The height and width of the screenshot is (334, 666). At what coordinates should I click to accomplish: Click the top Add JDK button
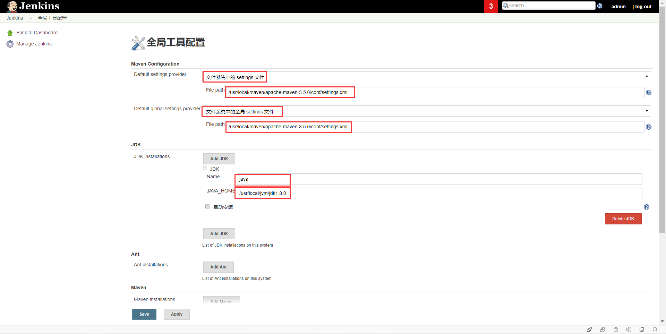219,159
